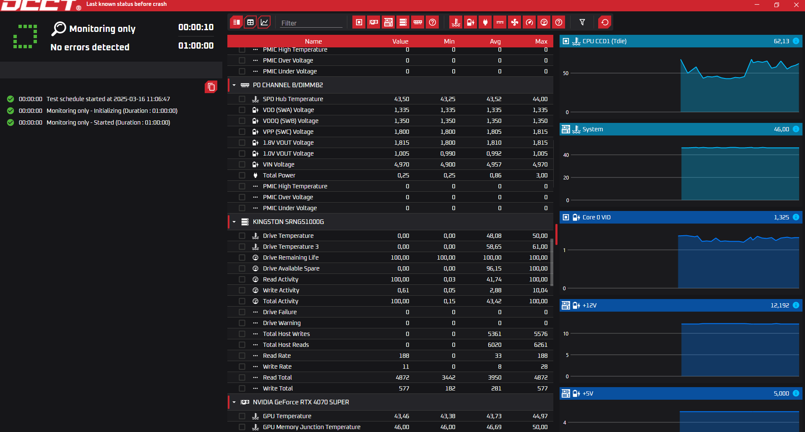This screenshot has height=432, width=805.
Task: Toggle the voltage sensor type filter
Action: [471, 22]
